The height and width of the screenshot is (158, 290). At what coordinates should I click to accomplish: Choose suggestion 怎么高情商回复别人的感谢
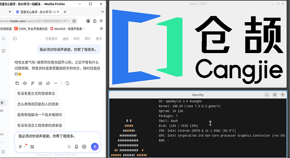[38, 104]
